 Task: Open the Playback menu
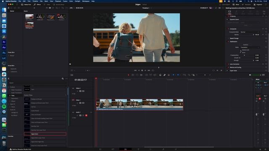click(58, 1)
